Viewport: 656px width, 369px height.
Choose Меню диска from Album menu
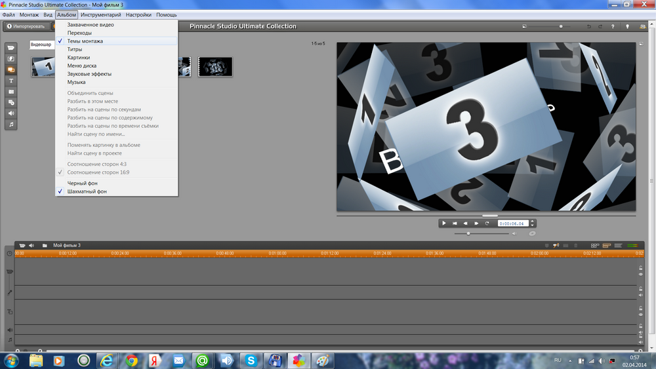[x=116, y=66]
